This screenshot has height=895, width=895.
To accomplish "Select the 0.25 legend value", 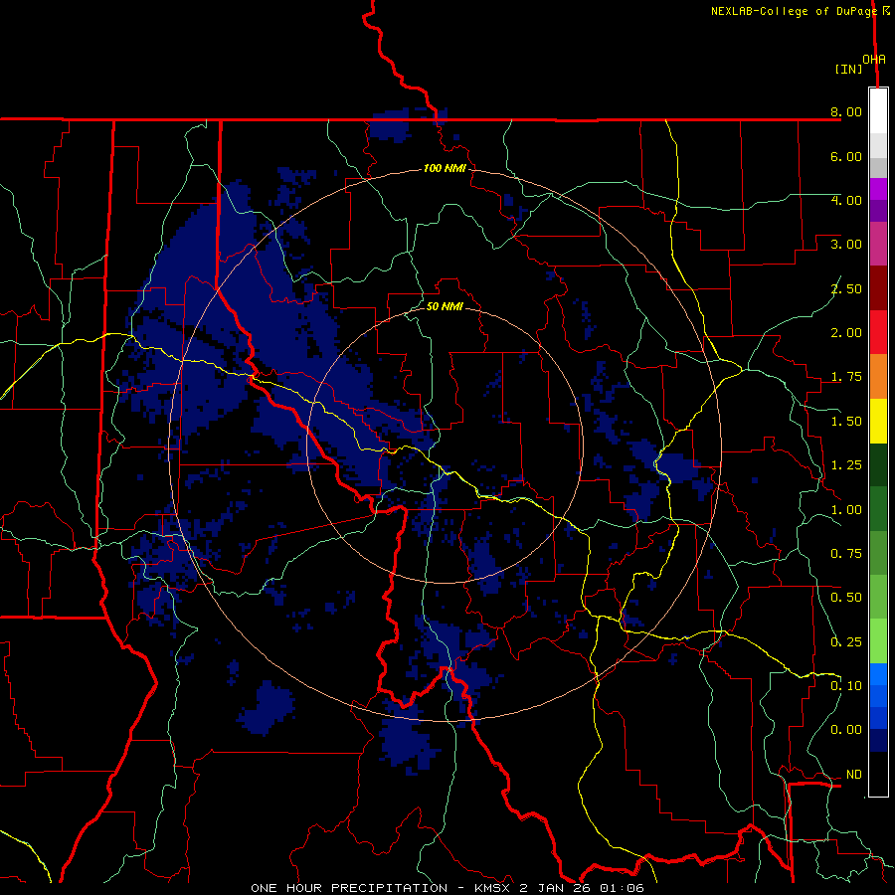I will [846, 642].
